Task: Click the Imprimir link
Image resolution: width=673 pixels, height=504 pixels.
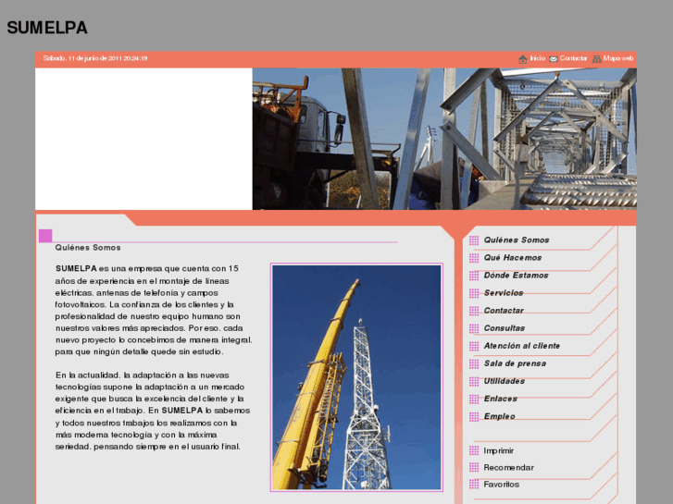Action: 498,450
